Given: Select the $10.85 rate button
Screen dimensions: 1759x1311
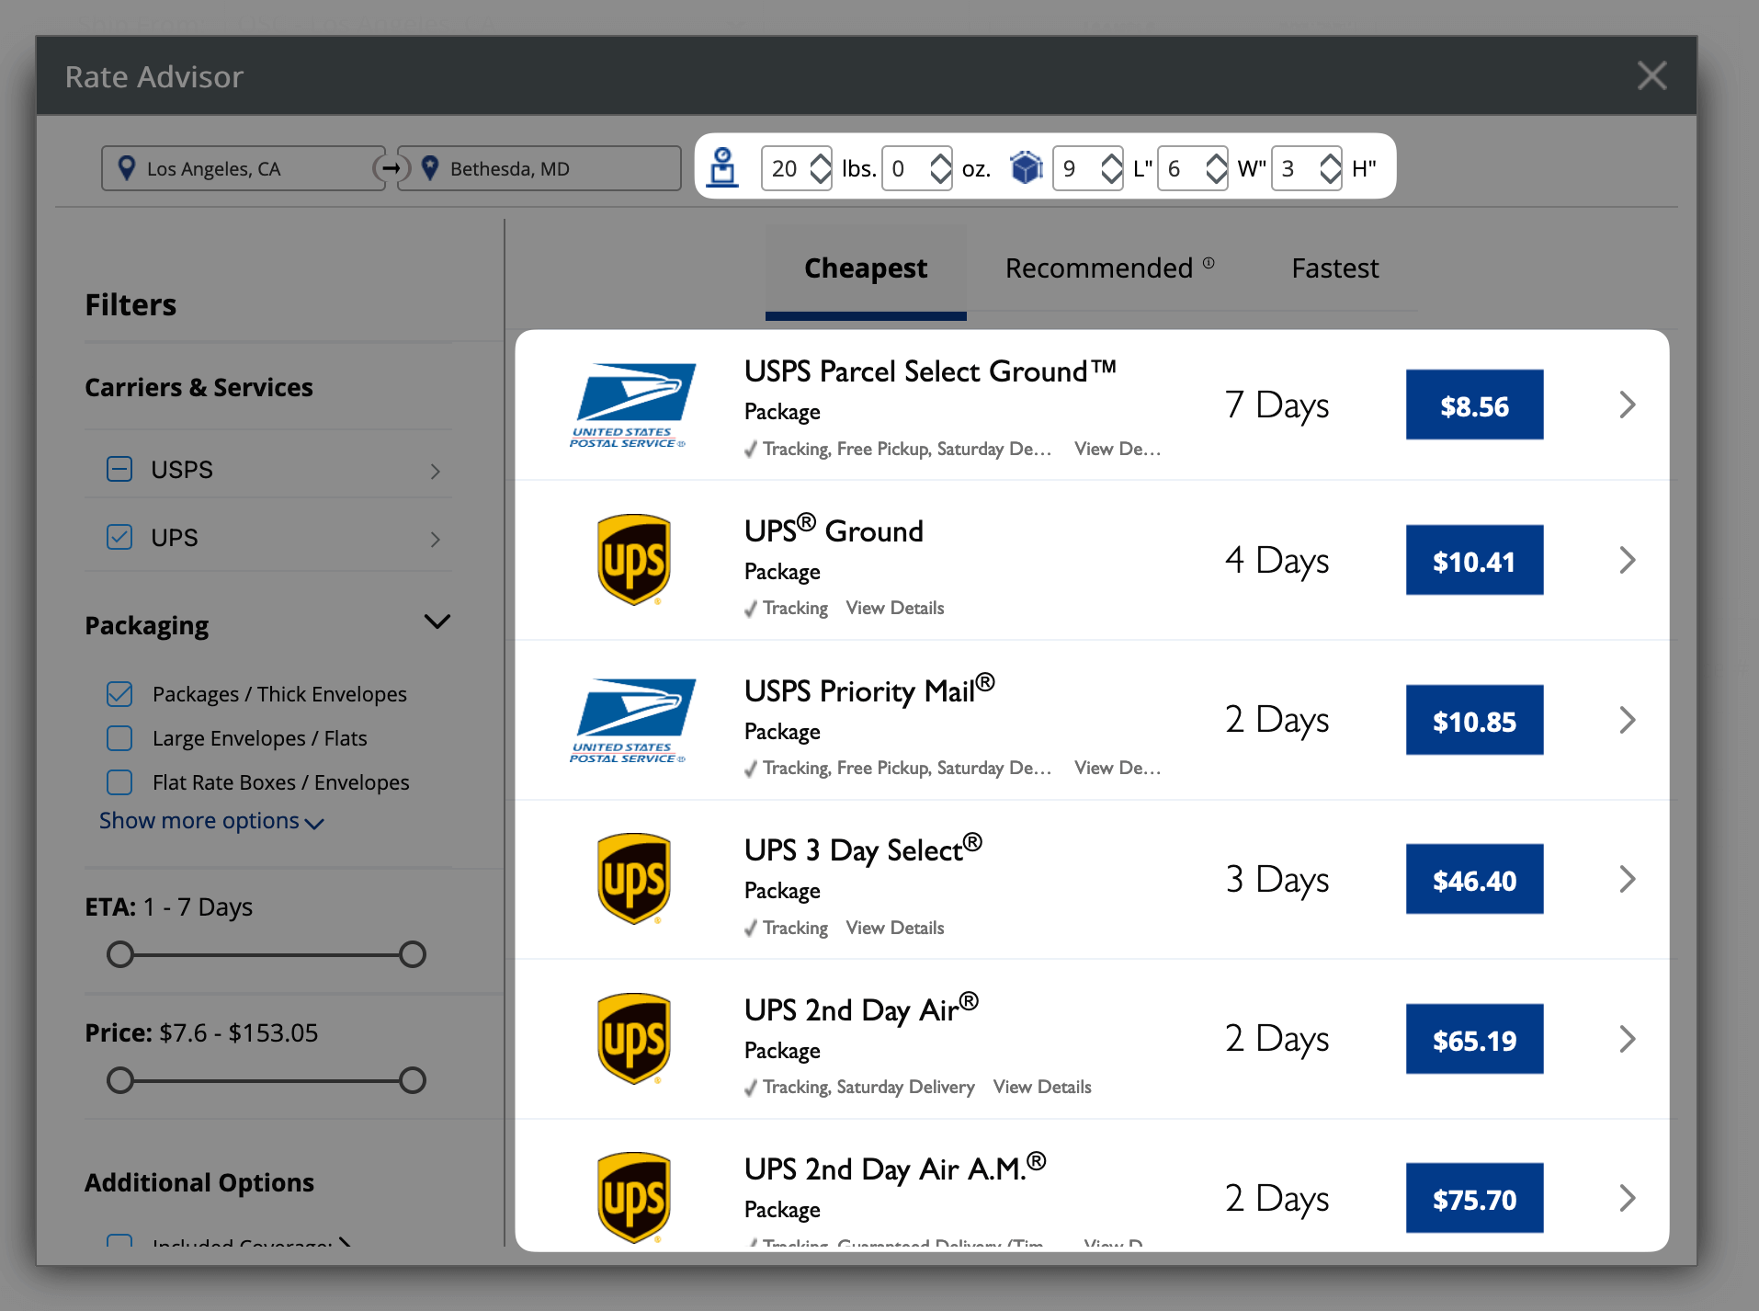Looking at the screenshot, I should click(1474, 721).
